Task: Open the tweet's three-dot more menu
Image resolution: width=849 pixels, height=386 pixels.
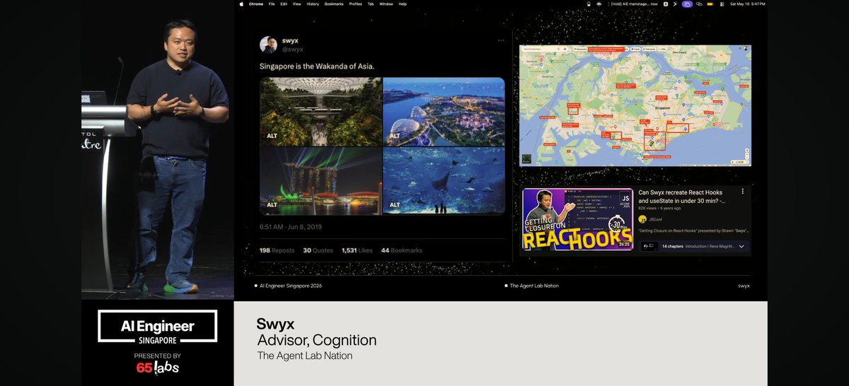Action: coord(499,41)
